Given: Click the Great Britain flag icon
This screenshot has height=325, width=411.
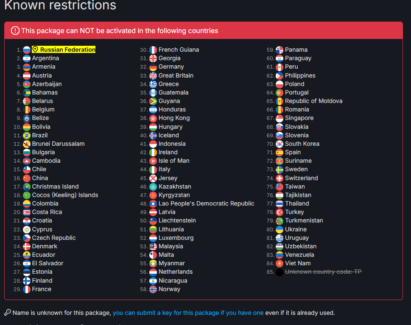Looking at the screenshot, I should pos(153,76).
